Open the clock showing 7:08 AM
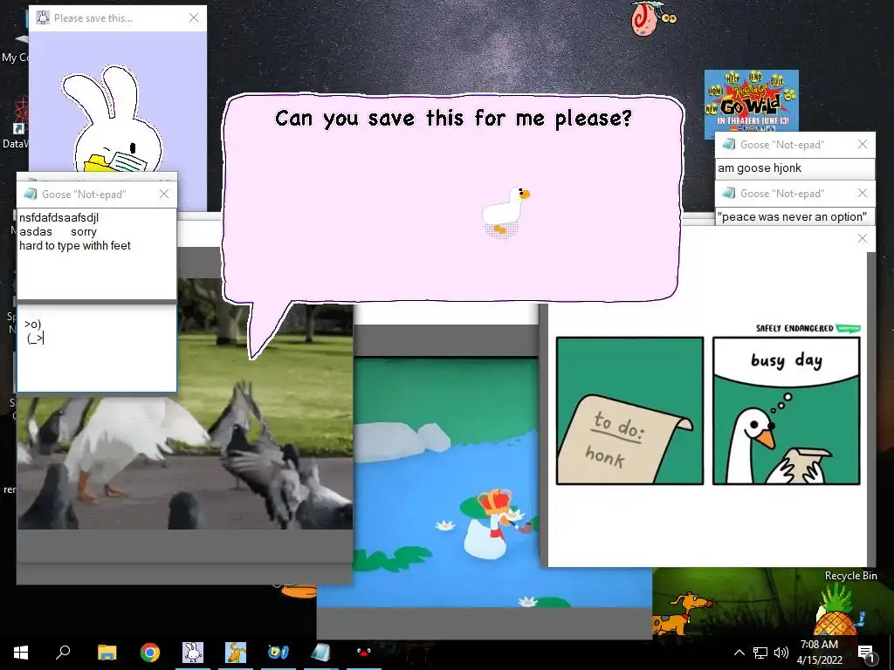Screen dimensions: 894x670 [819, 652]
